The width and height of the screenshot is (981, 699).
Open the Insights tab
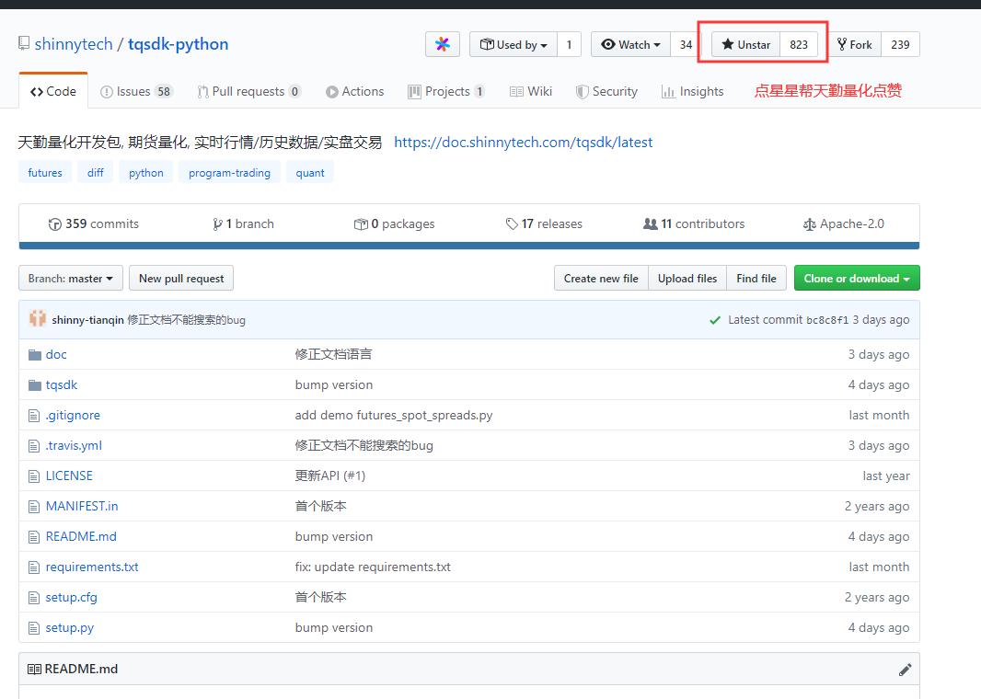693,91
